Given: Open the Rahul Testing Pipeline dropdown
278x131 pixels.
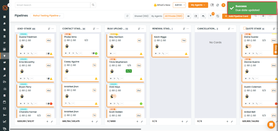Looking at the screenshot, I should [x=47, y=16].
